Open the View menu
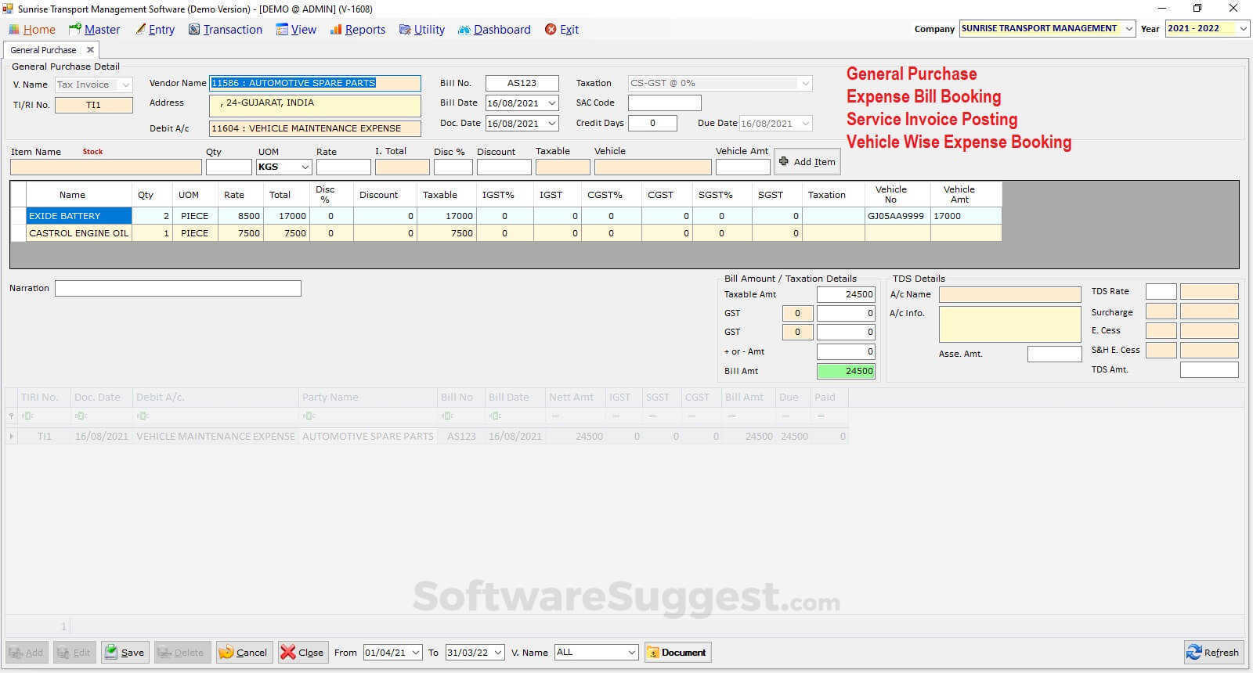 tap(296, 30)
